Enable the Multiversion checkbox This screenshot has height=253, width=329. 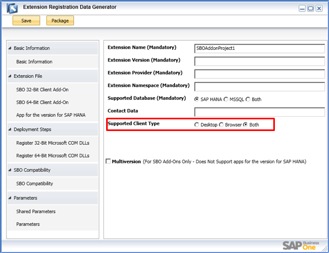pos(108,161)
